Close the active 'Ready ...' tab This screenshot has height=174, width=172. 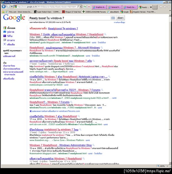pos(151,7)
